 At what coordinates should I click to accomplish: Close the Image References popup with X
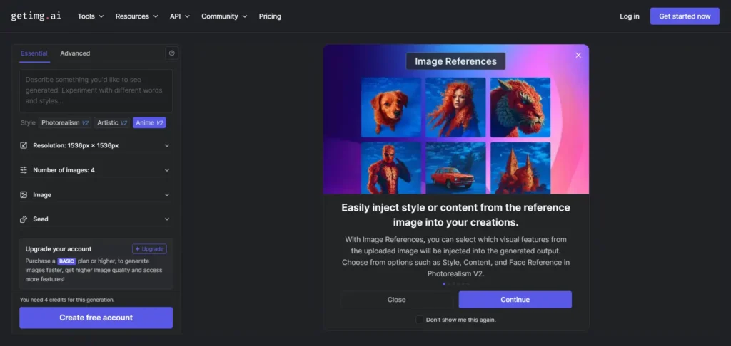click(578, 56)
